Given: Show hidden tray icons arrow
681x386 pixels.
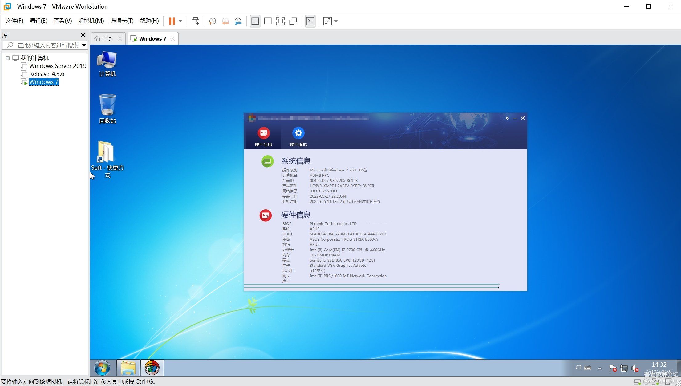Looking at the screenshot, I should point(600,368).
